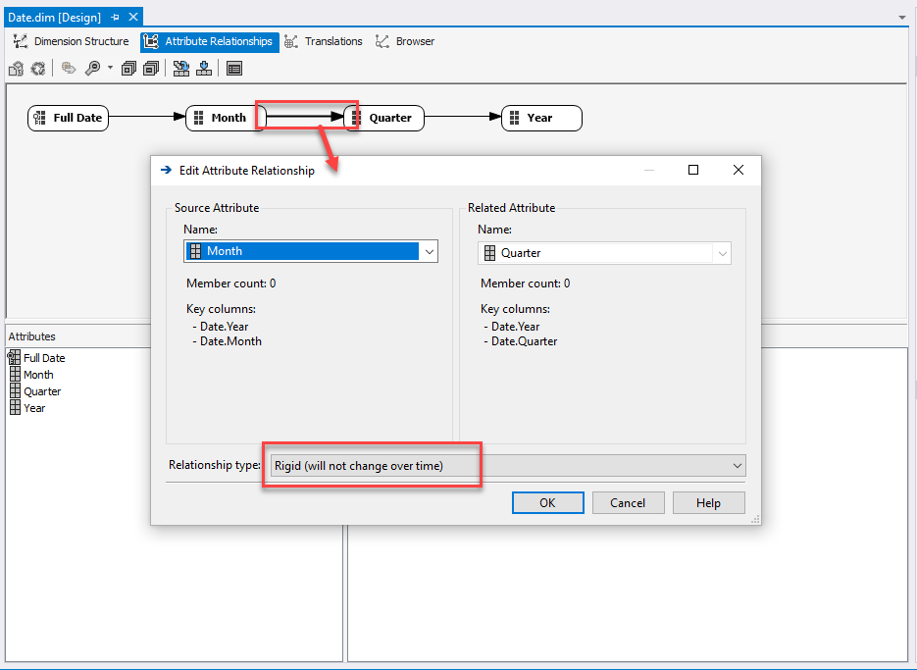Viewport: 917px width, 670px height.
Task: Click the Cancel button
Action: pyautogui.click(x=628, y=502)
